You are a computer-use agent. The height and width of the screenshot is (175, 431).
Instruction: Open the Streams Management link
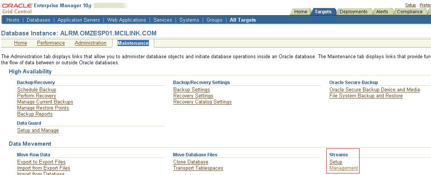(x=344, y=168)
